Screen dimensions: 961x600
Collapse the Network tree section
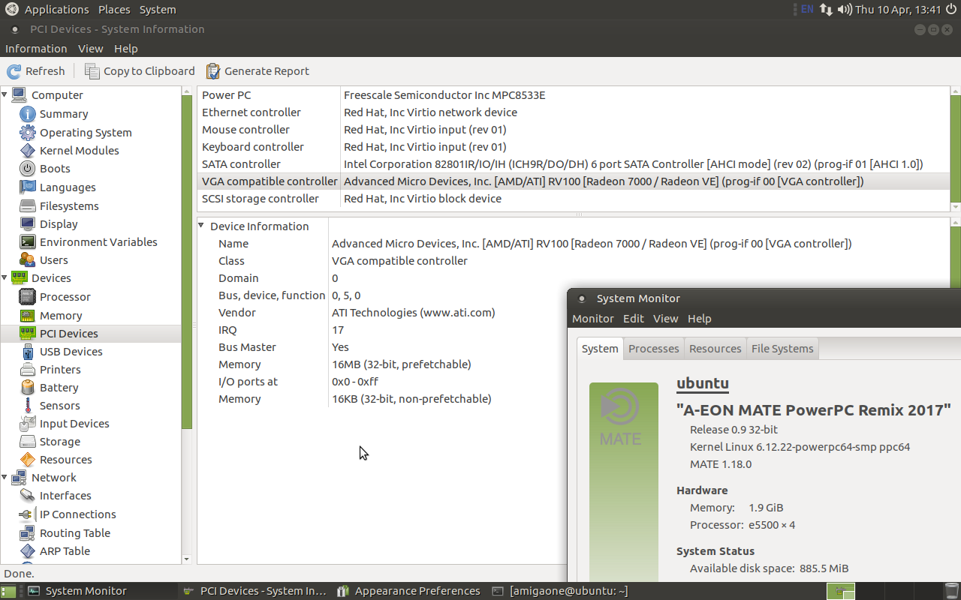point(5,478)
